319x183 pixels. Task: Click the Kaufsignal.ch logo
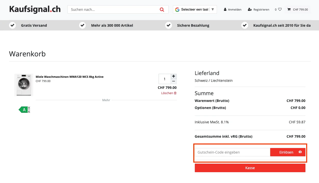coord(35,9)
